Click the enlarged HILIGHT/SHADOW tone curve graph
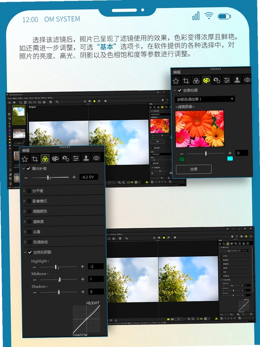This screenshot has height=347, width=260. pyautogui.click(x=86, y=319)
